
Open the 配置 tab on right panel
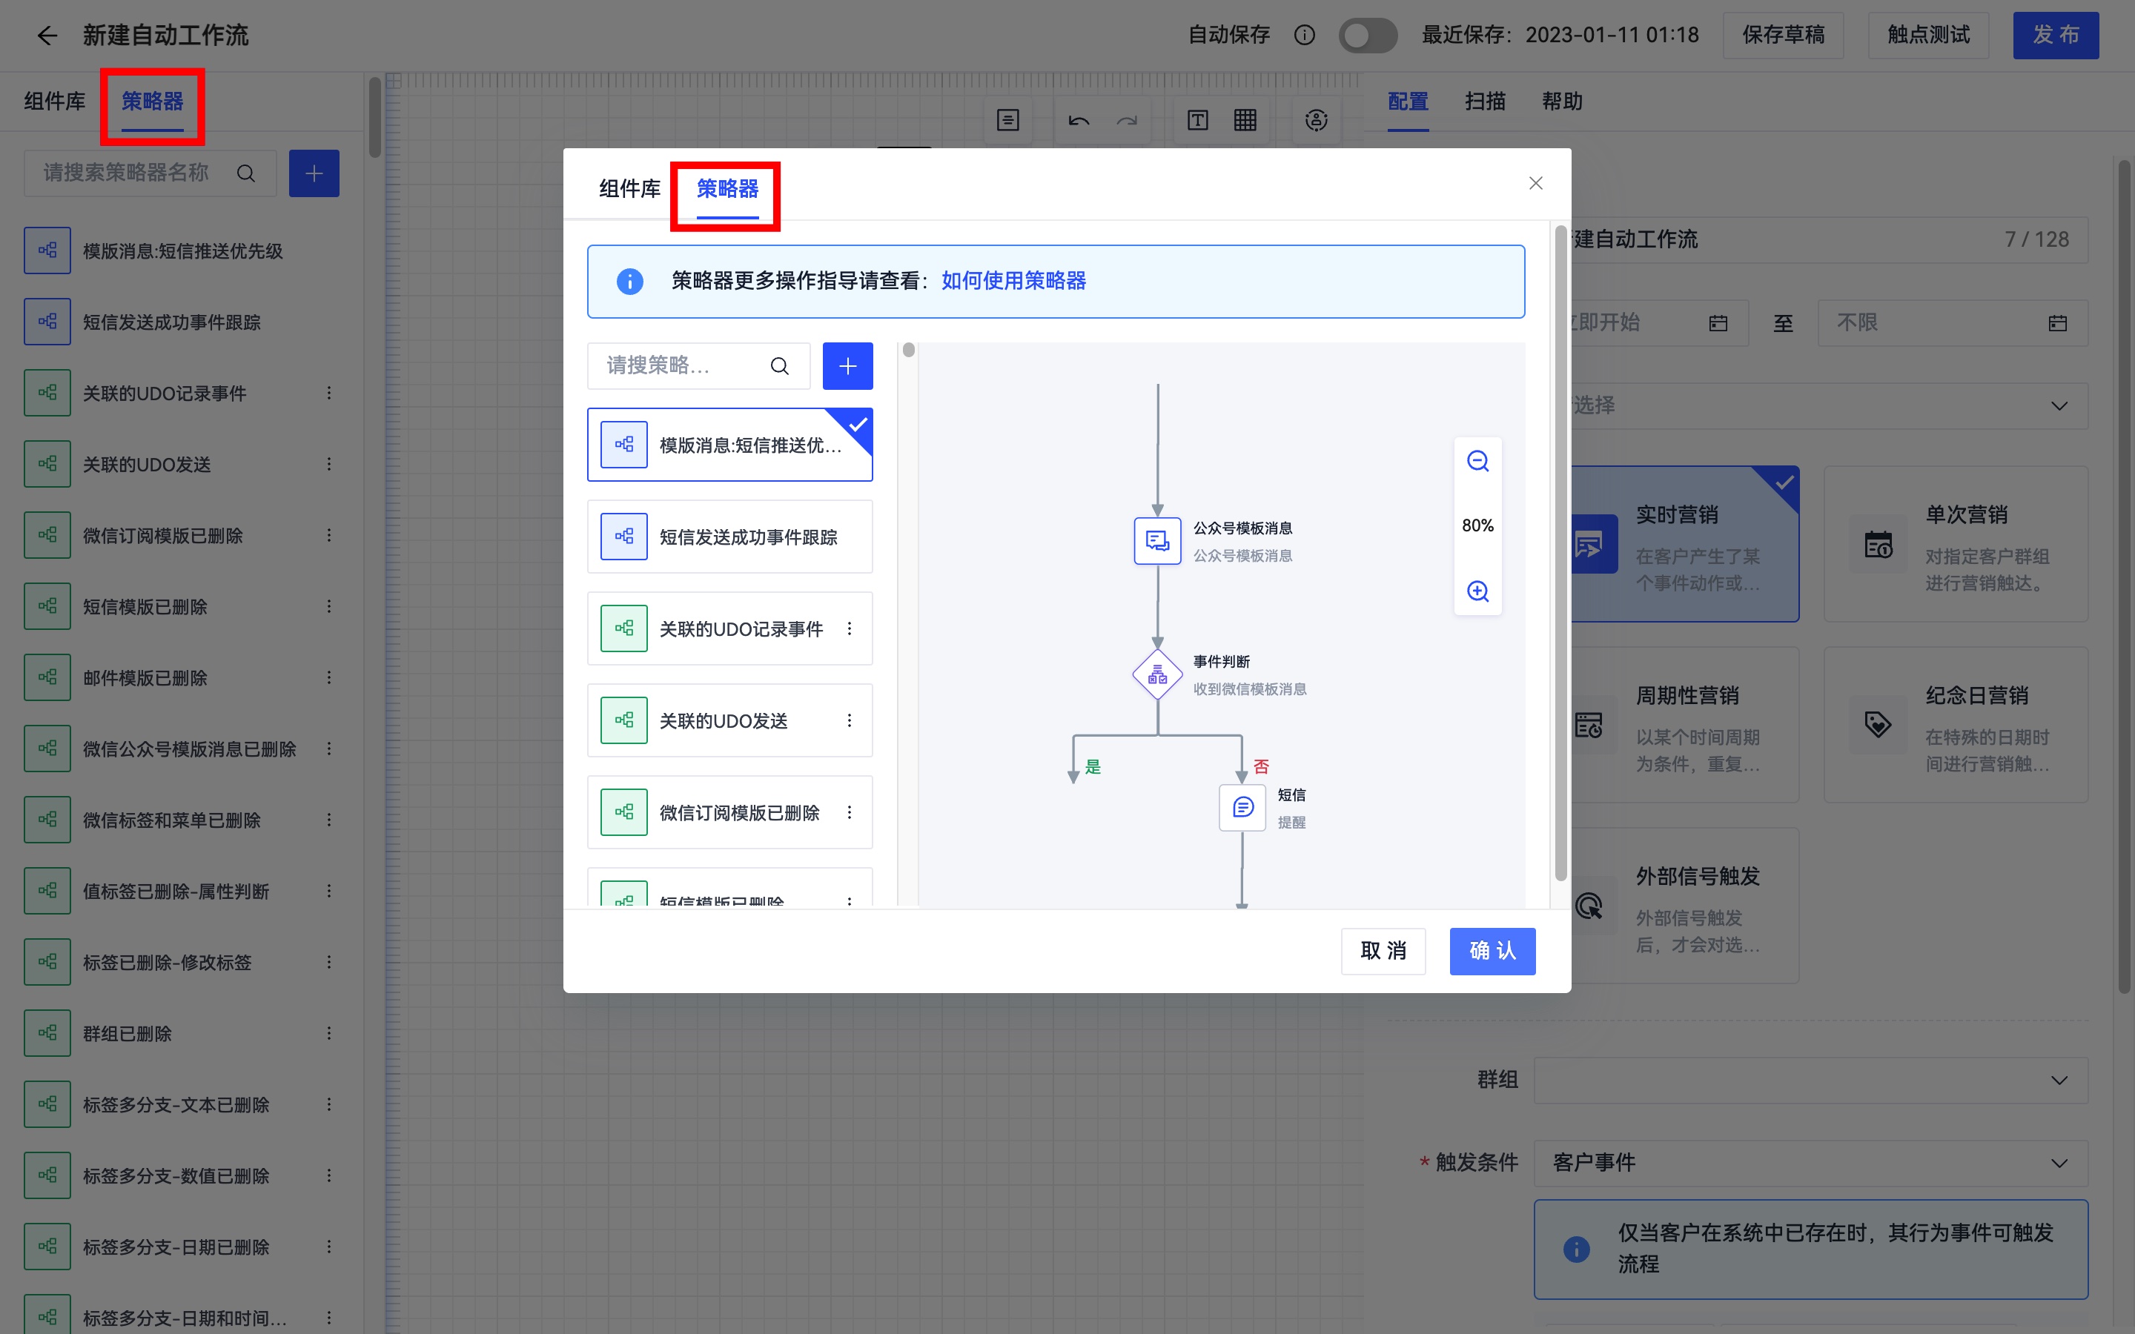1408,102
